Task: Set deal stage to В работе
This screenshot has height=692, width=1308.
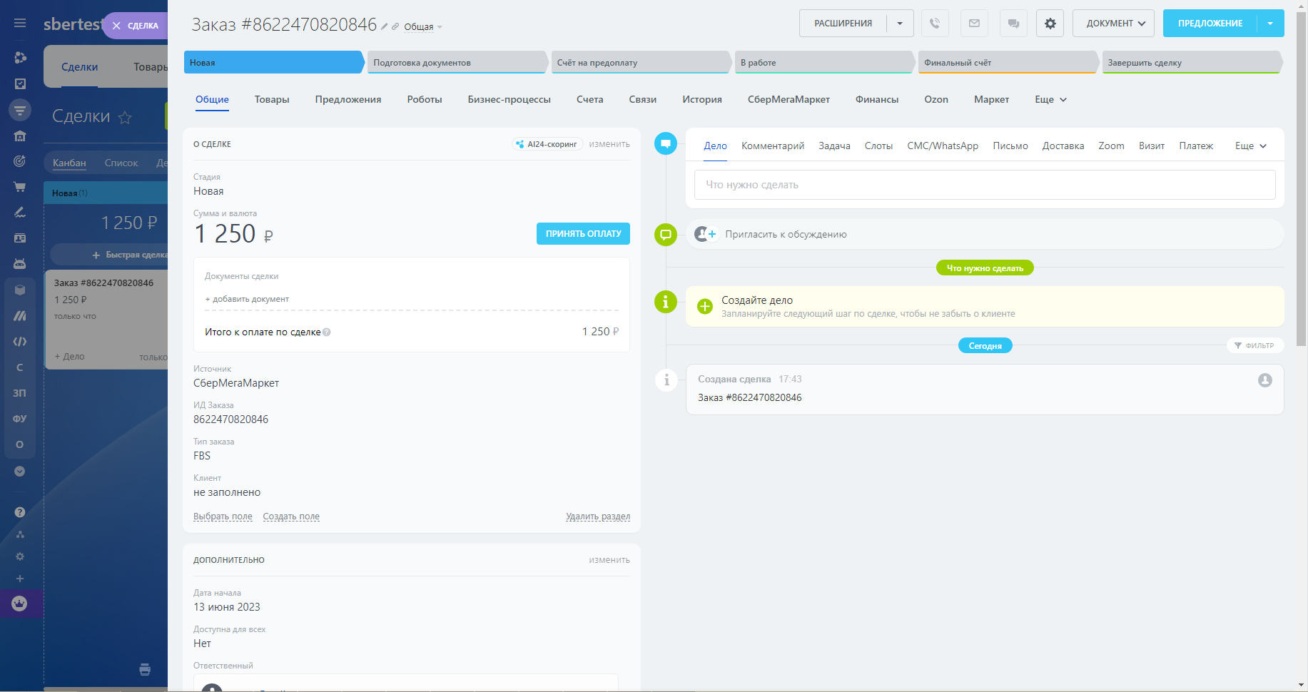Action: coord(823,63)
